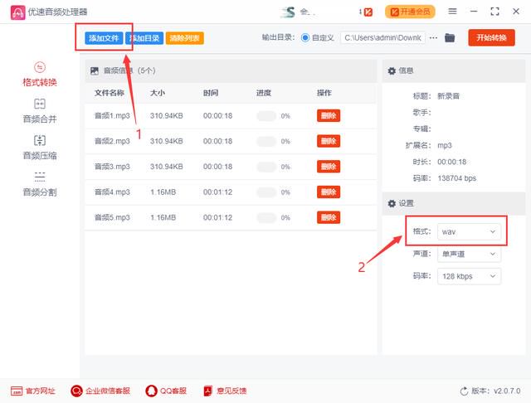Open the 码率 128 kbps dropdown
531x403 pixels.
(x=469, y=276)
